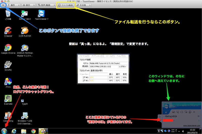Select the Core Temp desktop icon
The width and height of the screenshot is (202, 134).
pos(8,117)
